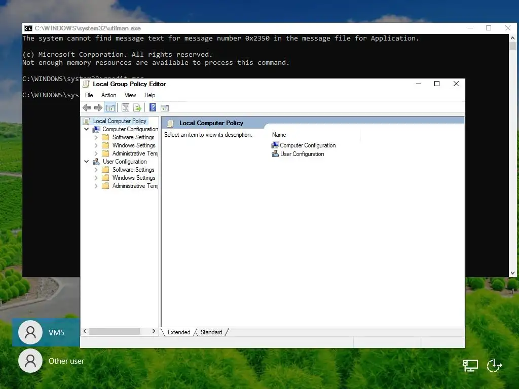519x389 pixels.
Task: Open the Help menu
Action: (x=150, y=95)
